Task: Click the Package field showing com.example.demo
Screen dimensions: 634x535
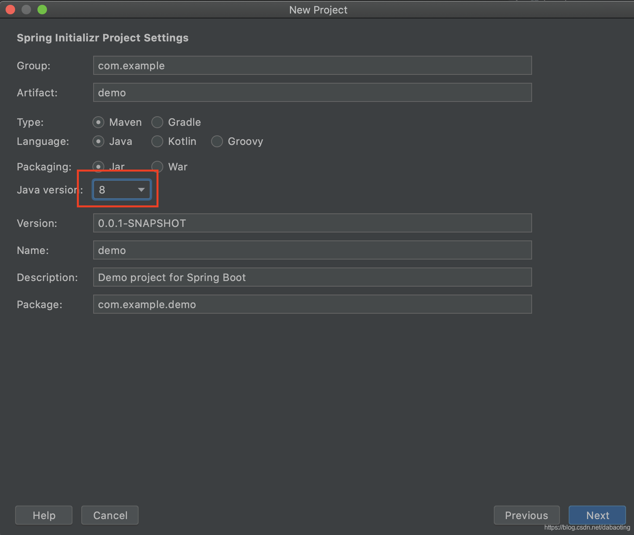Action: pyautogui.click(x=313, y=304)
